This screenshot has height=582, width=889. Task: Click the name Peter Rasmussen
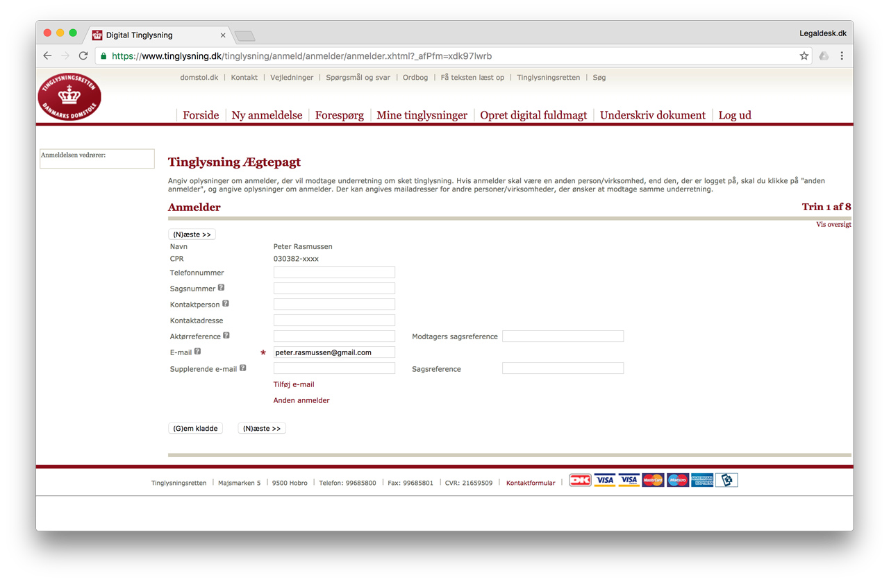click(303, 246)
